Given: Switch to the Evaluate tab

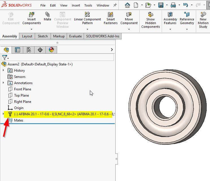Looking at the screenshot, I should coord(75,36).
